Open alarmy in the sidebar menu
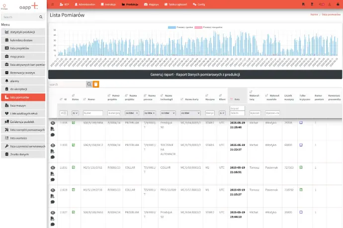The image size is (343, 228). tap(23, 81)
